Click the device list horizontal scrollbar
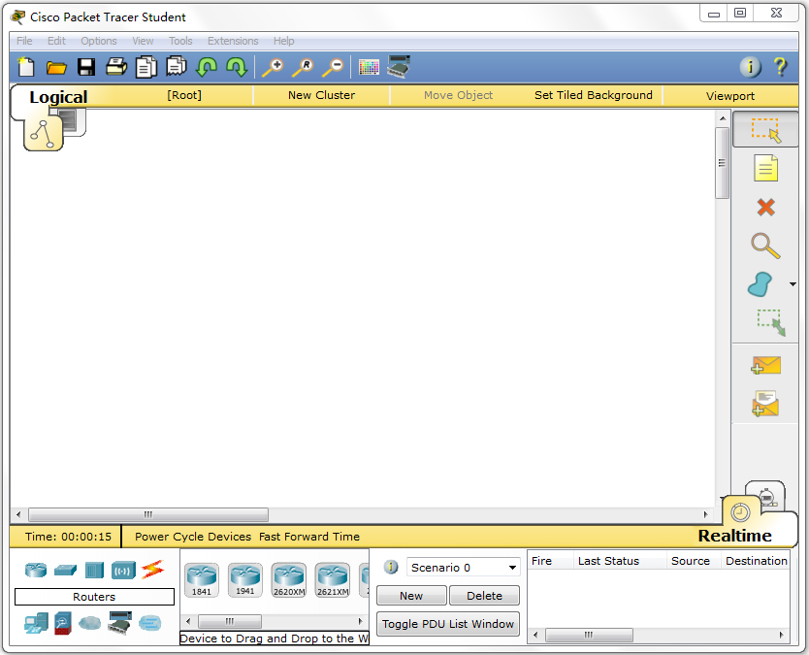 230,621
